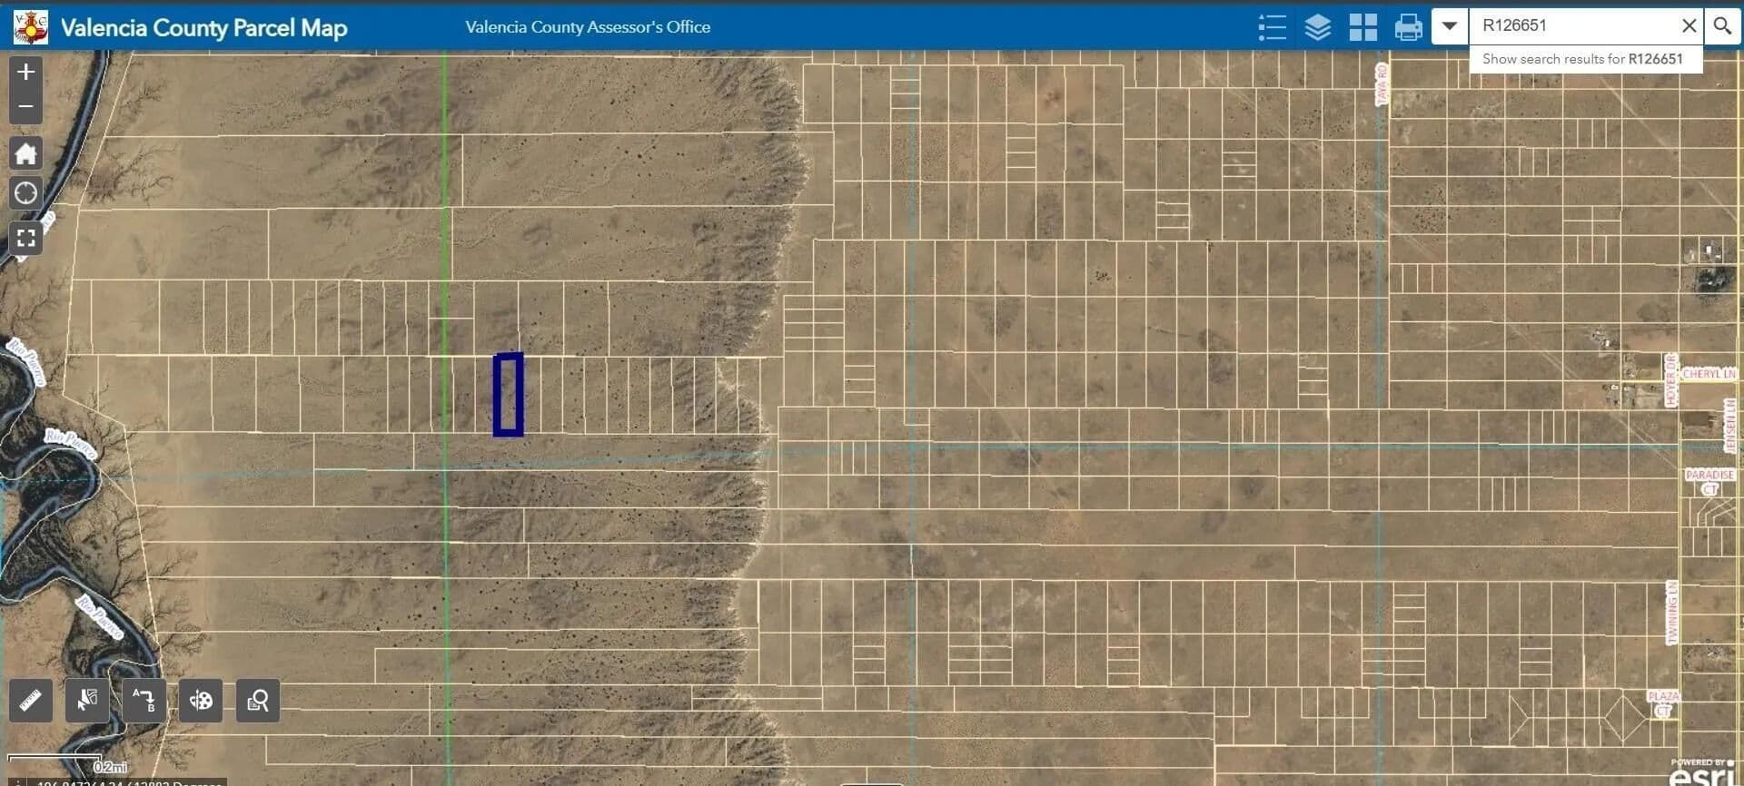Screen dimensions: 1744x786
Task: Open the Layer List panel
Action: tap(1317, 27)
